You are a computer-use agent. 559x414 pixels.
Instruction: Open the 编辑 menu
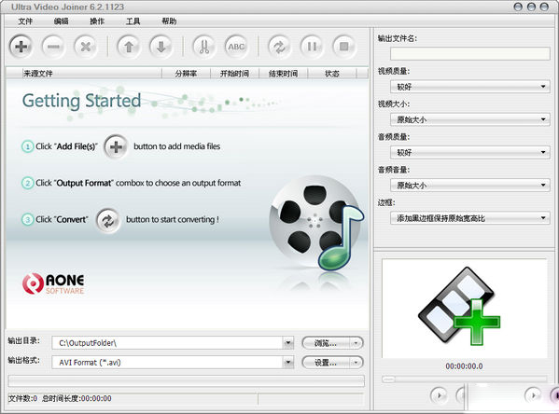point(61,21)
